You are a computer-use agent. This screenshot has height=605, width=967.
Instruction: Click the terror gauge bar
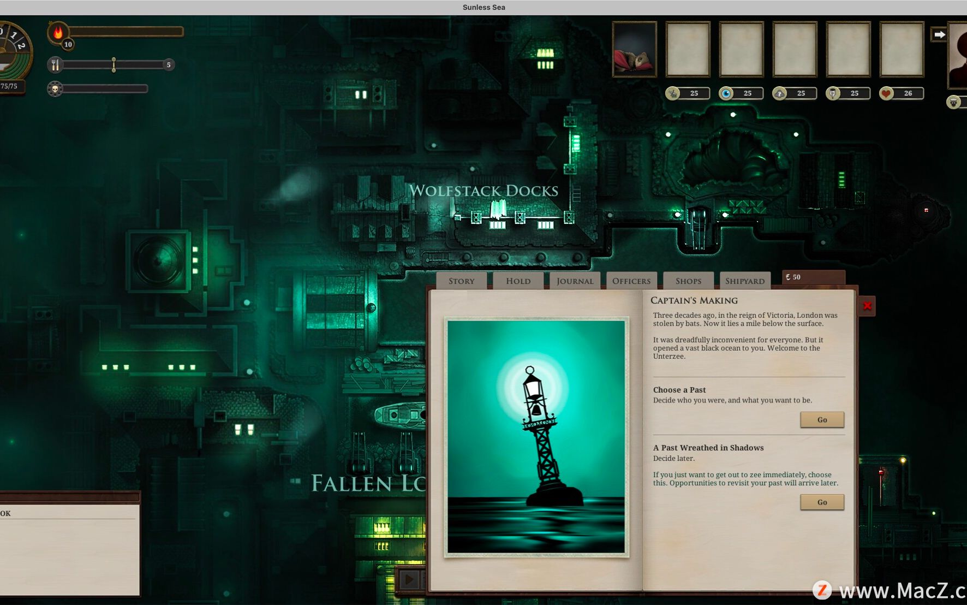click(x=105, y=88)
